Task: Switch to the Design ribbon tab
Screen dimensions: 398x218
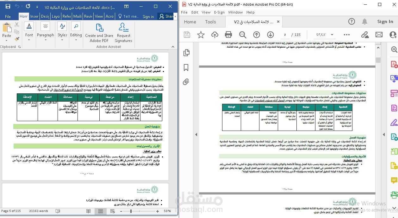Action: click(x=45, y=16)
